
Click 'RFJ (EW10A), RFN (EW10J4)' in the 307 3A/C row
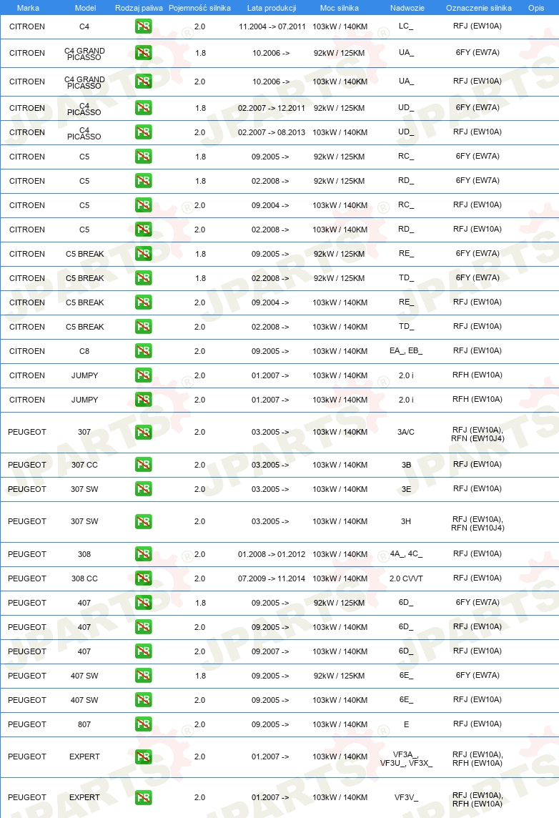click(478, 434)
